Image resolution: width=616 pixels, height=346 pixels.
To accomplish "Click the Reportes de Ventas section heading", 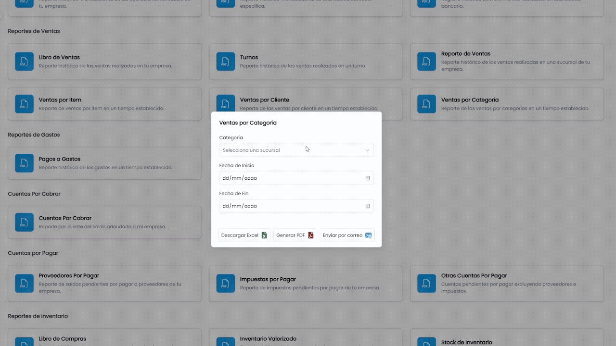I will (x=34, y=31).
